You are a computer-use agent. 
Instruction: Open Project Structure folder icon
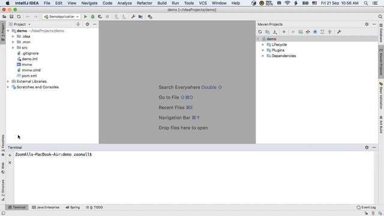click(140, 17)
